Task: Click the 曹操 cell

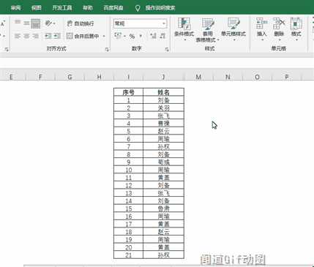Action: (163, 124)
